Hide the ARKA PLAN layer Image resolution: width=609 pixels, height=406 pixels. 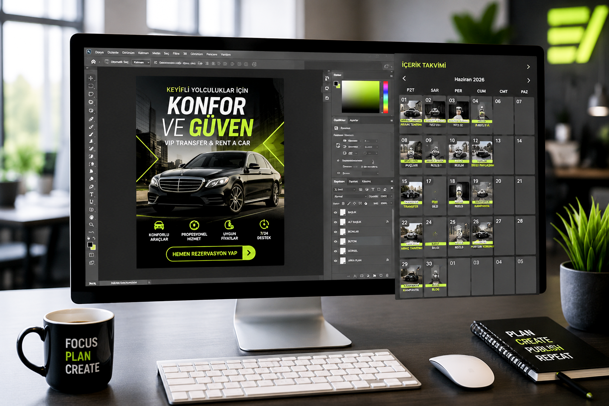coord(335,261)
